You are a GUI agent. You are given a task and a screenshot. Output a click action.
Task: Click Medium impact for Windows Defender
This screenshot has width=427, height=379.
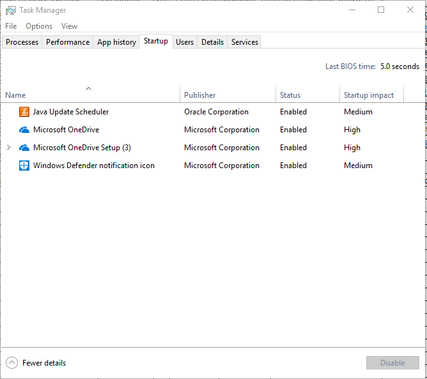[x=358, y=166]
